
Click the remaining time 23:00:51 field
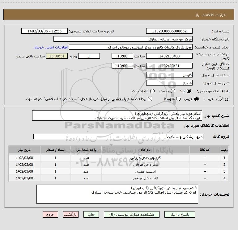(x=57, y=56)
